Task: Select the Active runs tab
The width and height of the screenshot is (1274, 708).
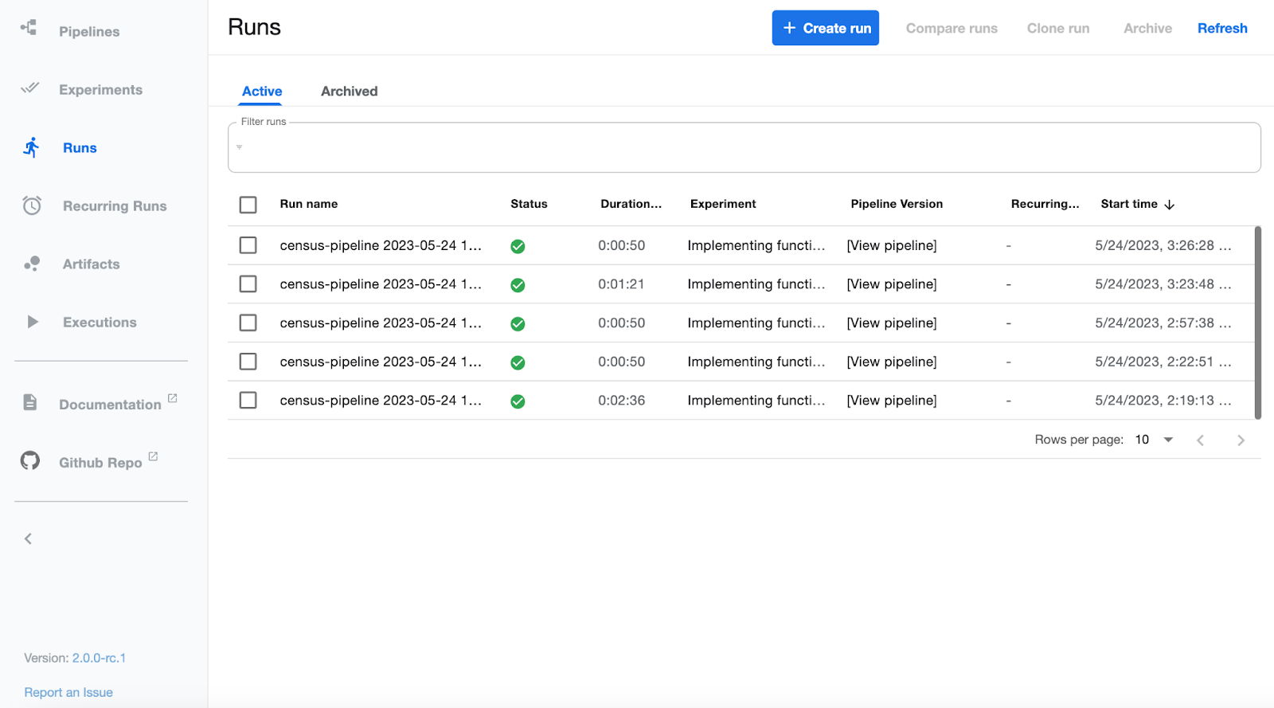Action: pos(262,91)
